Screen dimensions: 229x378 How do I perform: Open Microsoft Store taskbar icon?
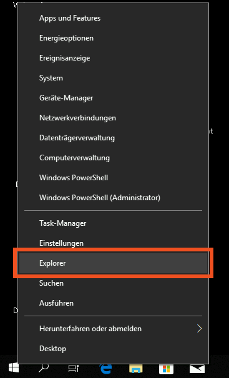[x=166, y=369]
